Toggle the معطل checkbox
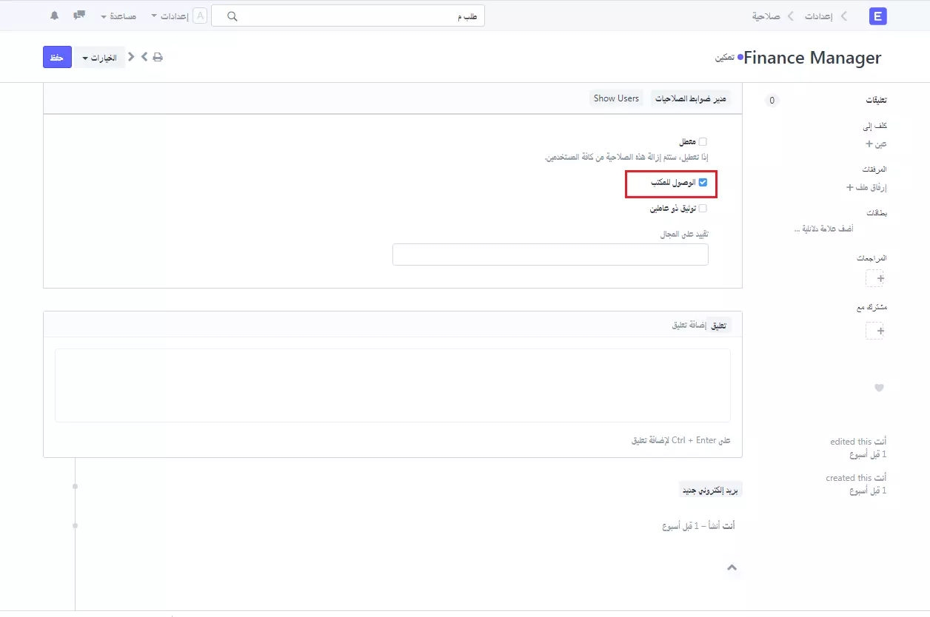Screen dimensions: 930x617 click(x=703, y=141)
